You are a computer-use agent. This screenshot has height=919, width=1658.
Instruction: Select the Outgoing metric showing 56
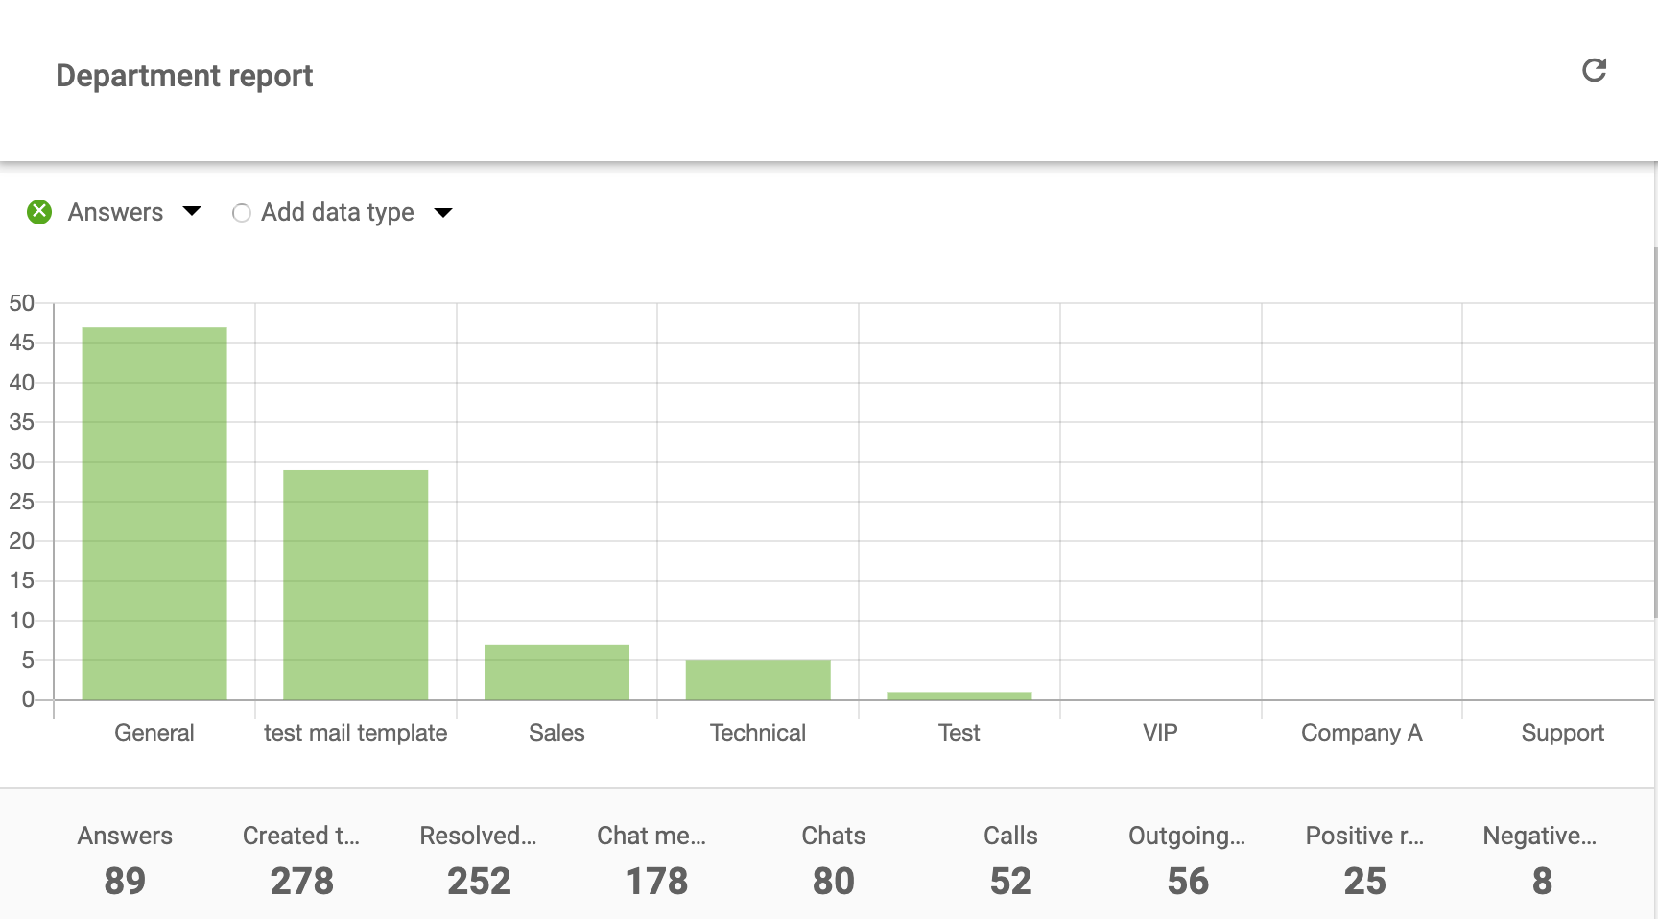coord(1188,860)
